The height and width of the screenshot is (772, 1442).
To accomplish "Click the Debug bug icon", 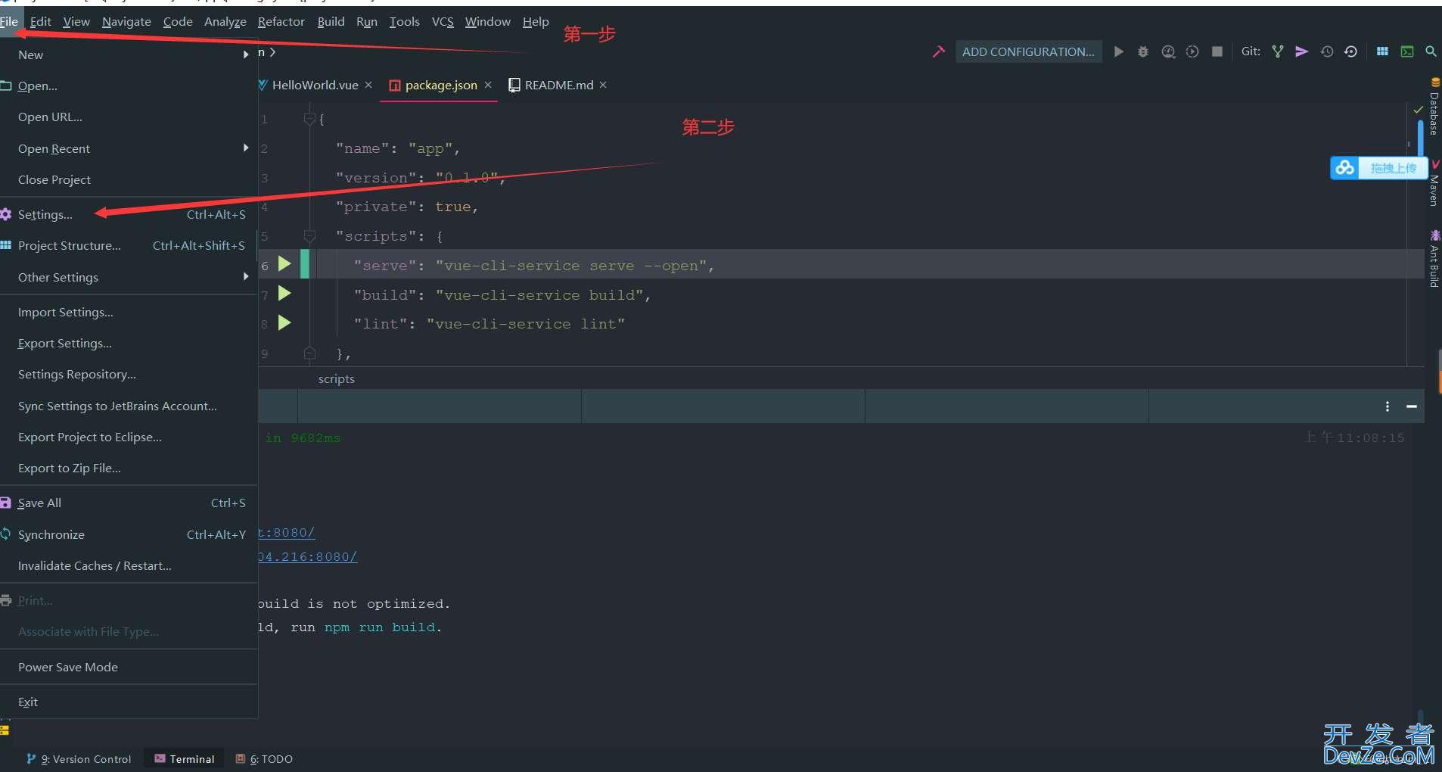I will (x=1143, y=51).
